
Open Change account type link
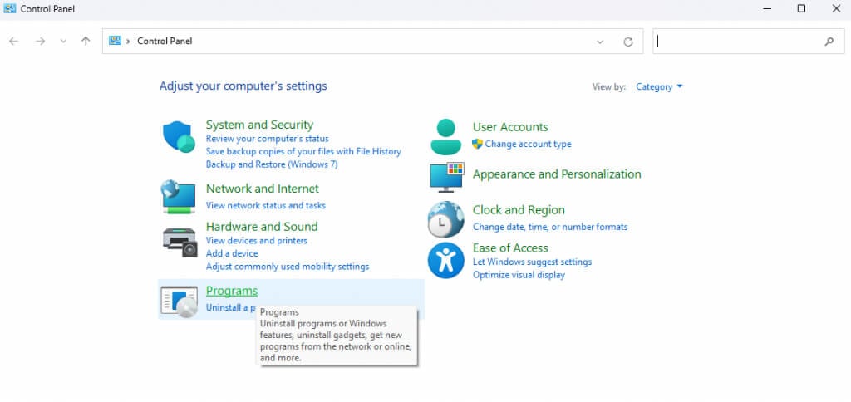pyautogui.click(x=528, y=144)
